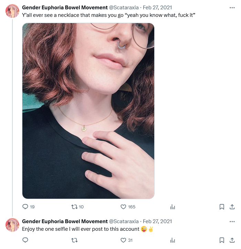Image resolution: width=241 pixels, height=249 pixels.
Task: Open more options for the first tweet
Action: (x=232, y=8)
